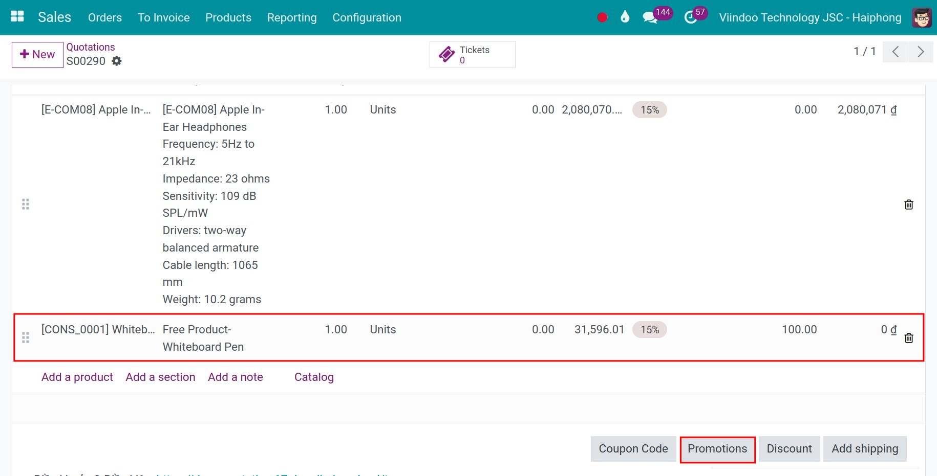Click the Coupon Code button
This screenshot has height=476, width=937.
(633, 449)
